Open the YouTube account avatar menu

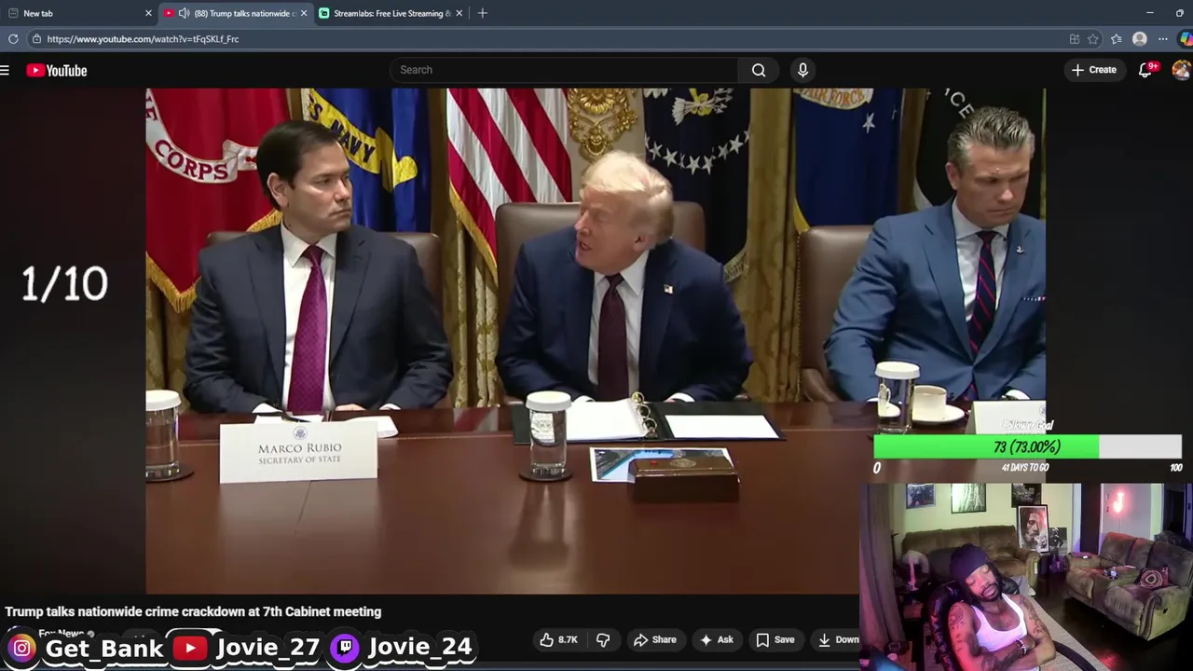pyautogui.click(x=1181, y=70)
